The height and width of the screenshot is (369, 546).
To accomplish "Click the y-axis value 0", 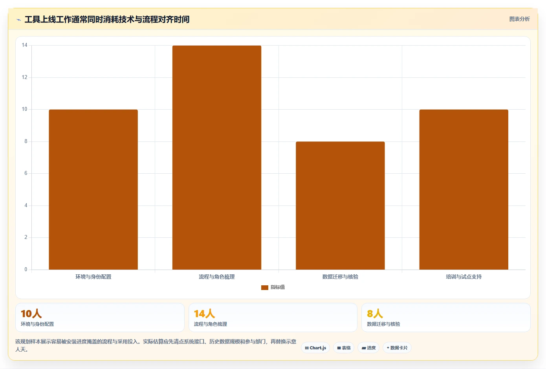I will [26, 270].
